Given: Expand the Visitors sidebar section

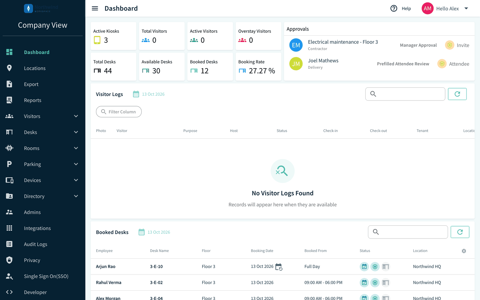Looking at the screenshot, I should pos(76,116).
